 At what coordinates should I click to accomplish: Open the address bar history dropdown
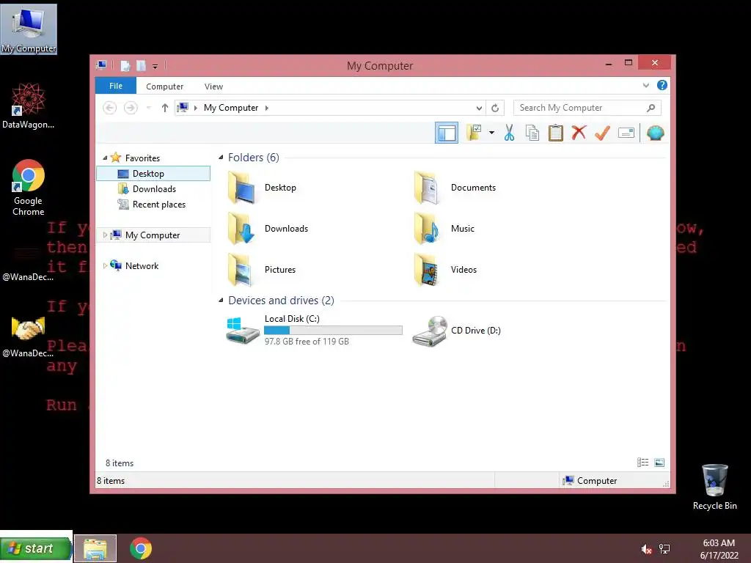click(478, 108)
